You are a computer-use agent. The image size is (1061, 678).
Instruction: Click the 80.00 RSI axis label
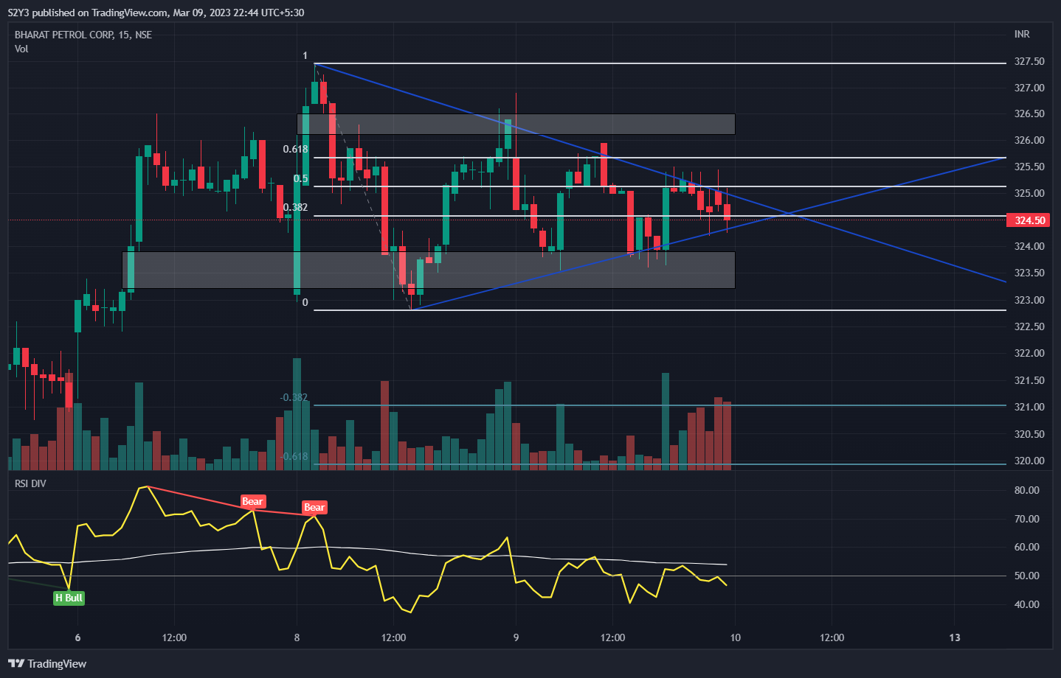(x=1026, y=491)
